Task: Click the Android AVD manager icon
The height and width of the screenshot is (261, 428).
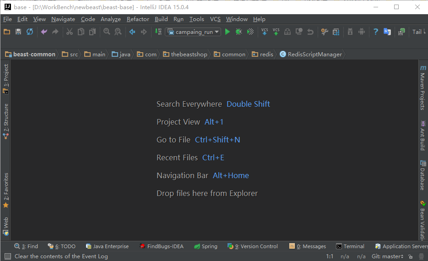Action: click(362, 32)
